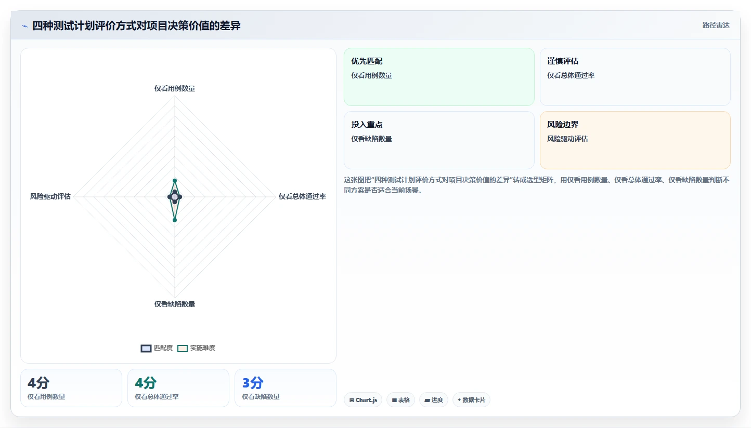Click the 数据卡片 chip
Viewport: 751px width, 428px height.
tap(471, 400)
